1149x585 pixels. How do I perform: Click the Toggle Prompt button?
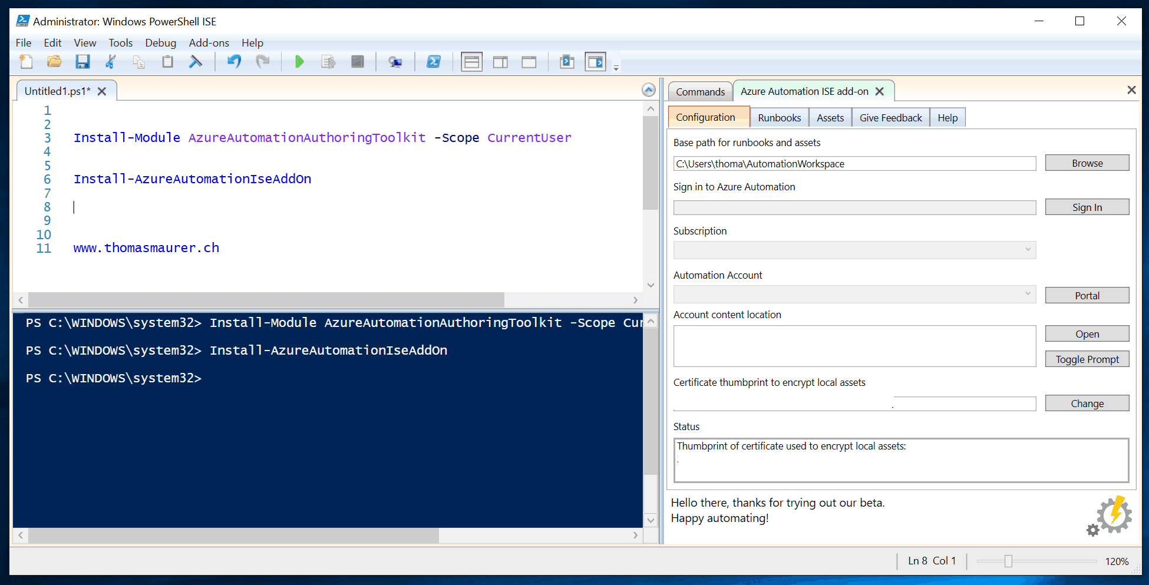(x=1087, y=359)
